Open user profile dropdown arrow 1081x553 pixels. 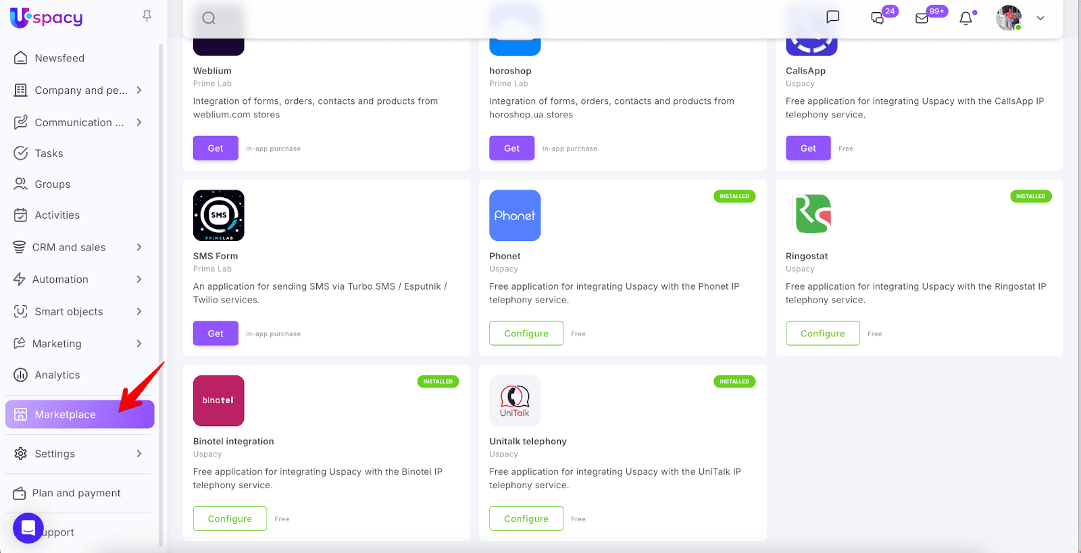pos(1040,18)
